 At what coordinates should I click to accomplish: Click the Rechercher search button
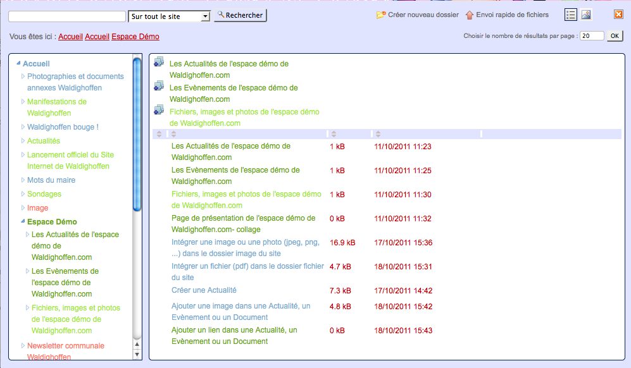tap(240, 15)
